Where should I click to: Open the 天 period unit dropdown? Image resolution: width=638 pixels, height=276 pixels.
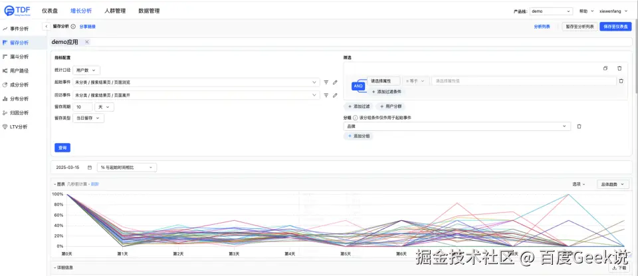(x=104, y=107)
